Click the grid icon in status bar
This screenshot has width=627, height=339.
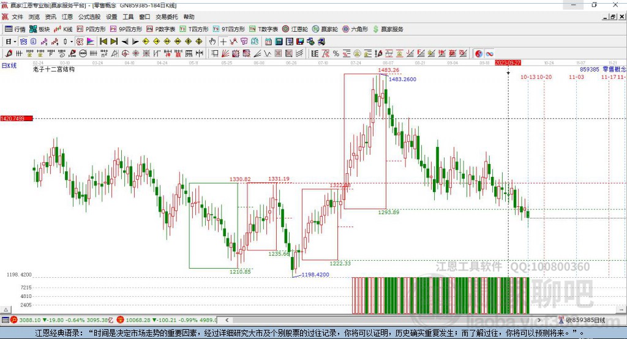click(5, 320)
